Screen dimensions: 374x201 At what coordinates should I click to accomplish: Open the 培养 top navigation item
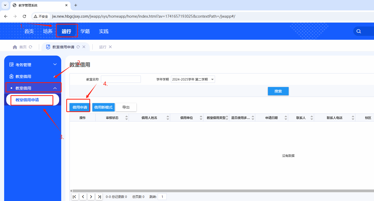(48, 31)
